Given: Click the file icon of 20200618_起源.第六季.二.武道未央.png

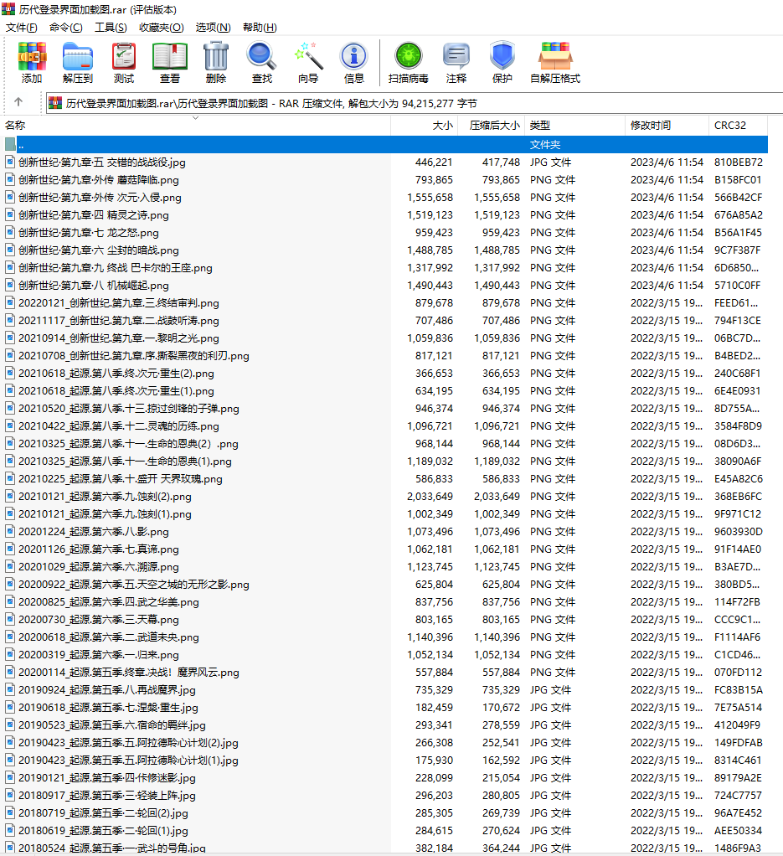Looking at the screenshot, I should 10,637.
